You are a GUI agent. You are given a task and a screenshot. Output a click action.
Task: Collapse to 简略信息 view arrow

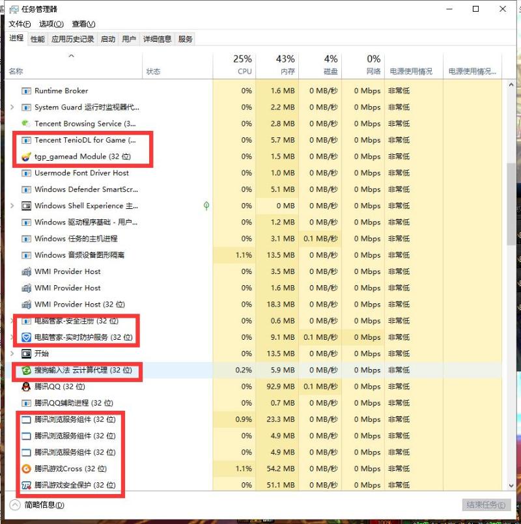pos(15,504)
